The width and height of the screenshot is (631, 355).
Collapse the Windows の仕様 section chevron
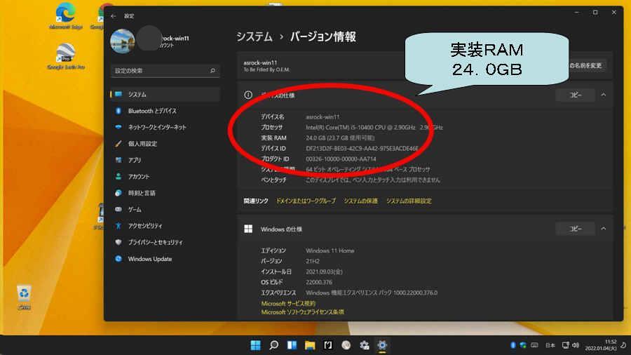pos(603,229)
